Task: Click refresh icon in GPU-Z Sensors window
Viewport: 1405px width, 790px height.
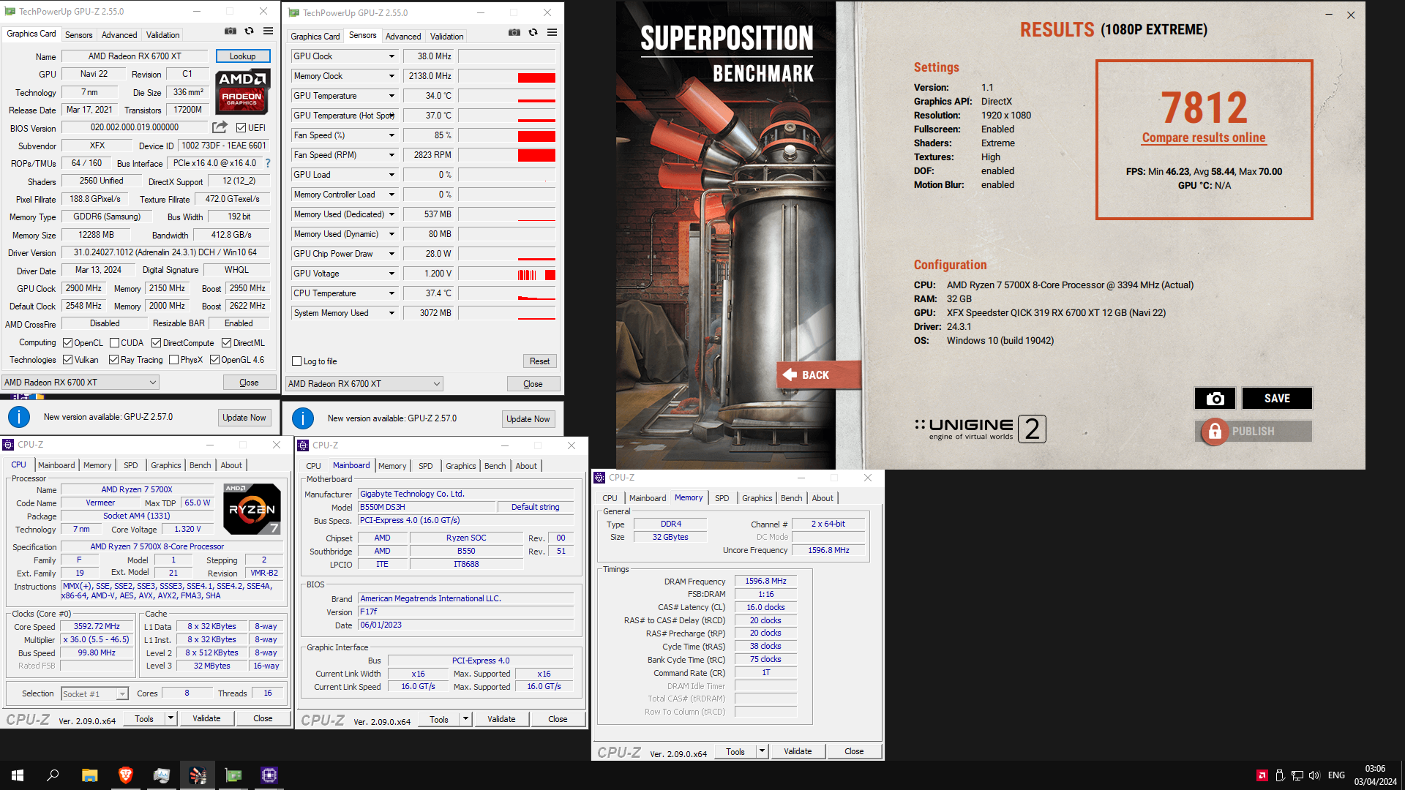Action: (x=533, y=33)
